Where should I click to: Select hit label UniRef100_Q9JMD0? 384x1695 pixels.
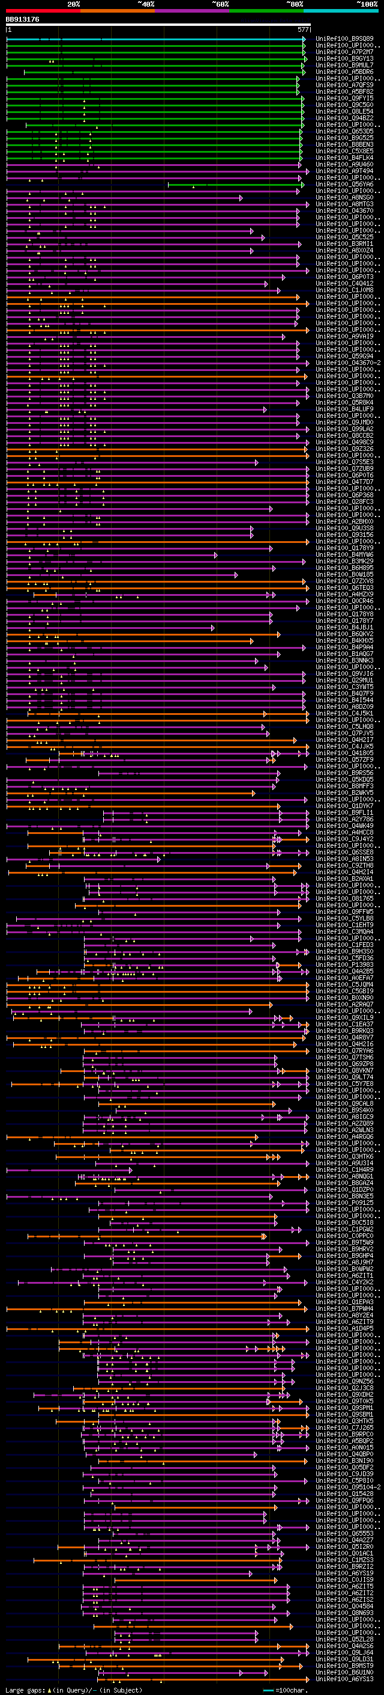click(x=344, y=423)
